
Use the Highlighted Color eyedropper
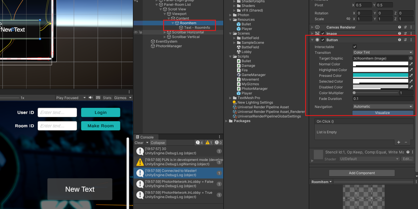tap(411, 70)
